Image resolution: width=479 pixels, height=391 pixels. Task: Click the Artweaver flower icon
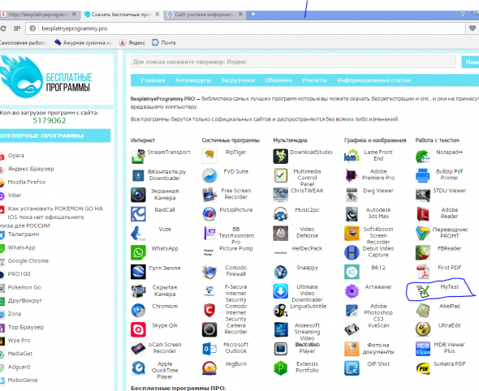(x=352, y=291)
